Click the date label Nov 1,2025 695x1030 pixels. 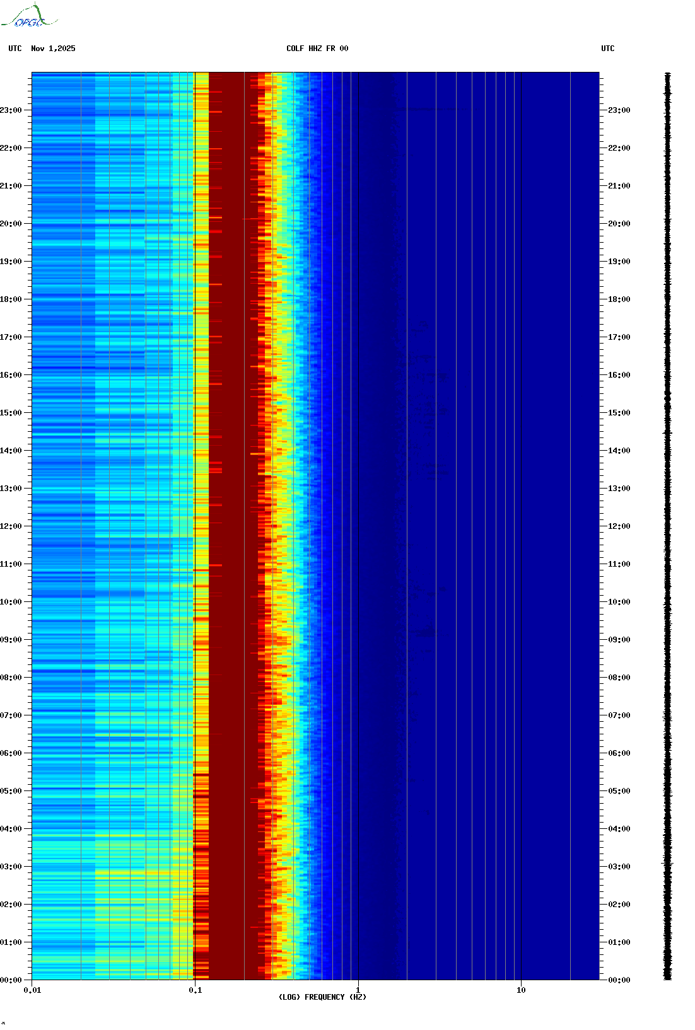click(x=53, y=49)
